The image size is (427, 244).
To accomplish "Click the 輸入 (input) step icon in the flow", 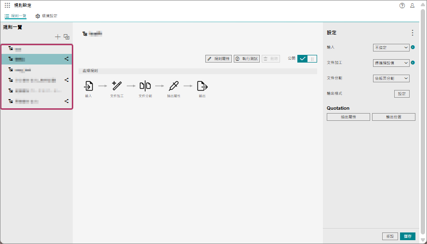I will click(89, 86).
